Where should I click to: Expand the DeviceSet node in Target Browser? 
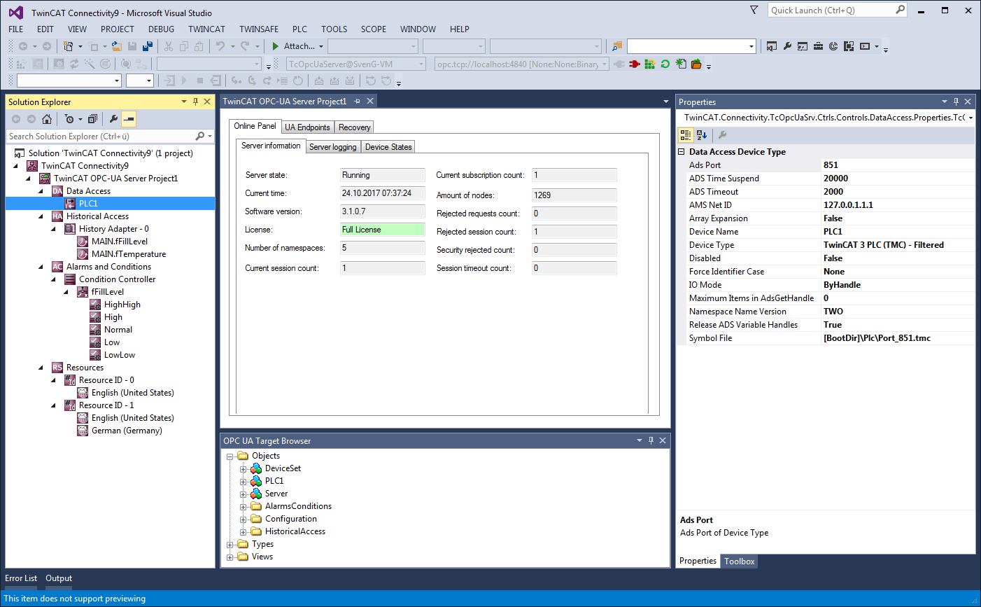[243, 469]
